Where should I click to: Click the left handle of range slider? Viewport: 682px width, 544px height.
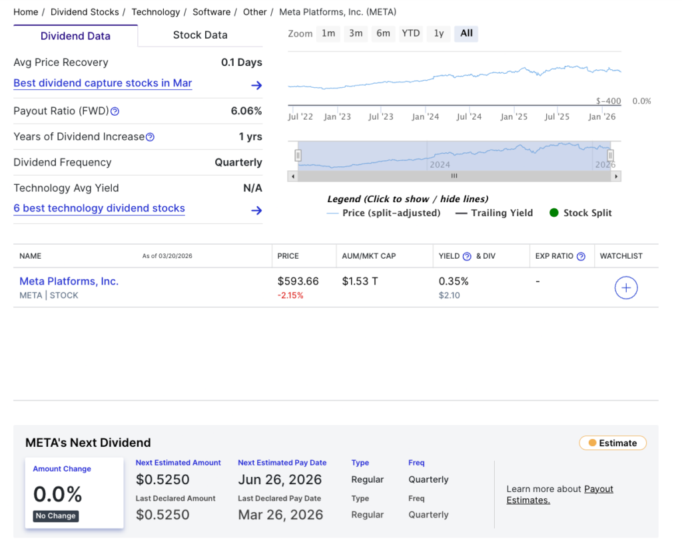(298, 155)
